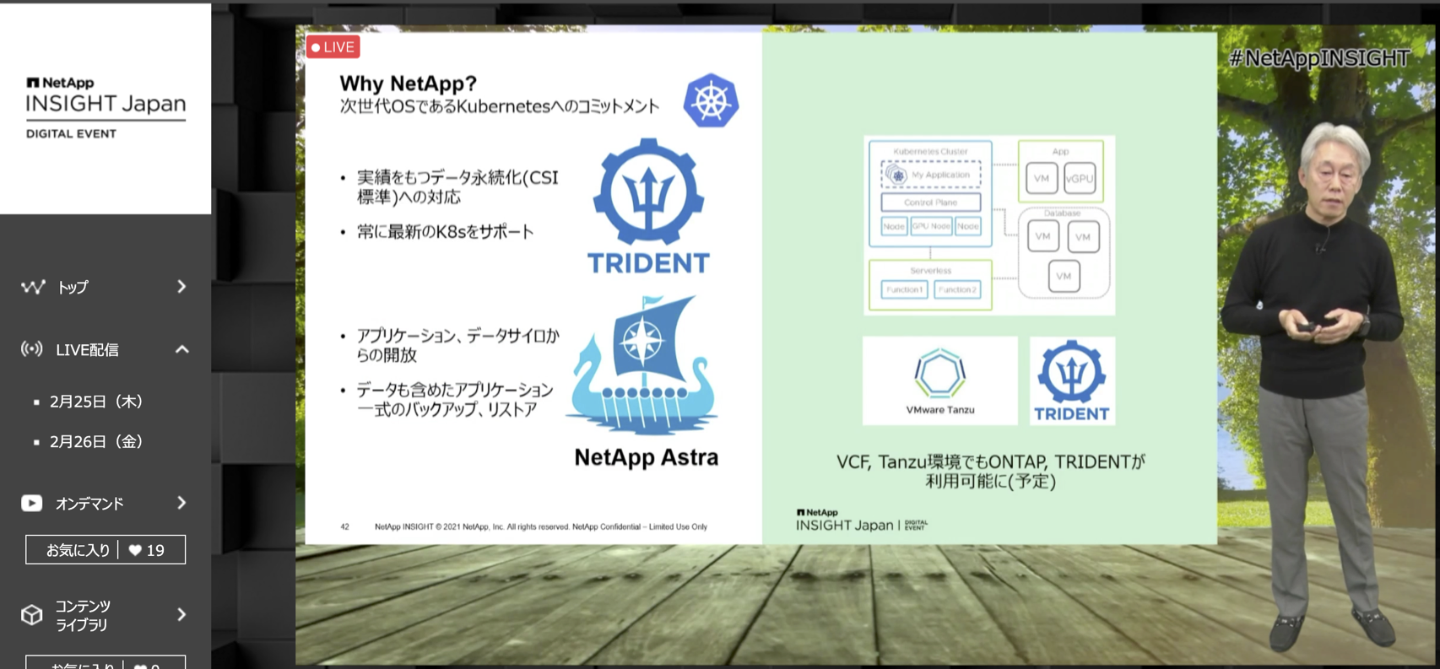Open the 2月26日（金） schedule link
Screen dimensions: 1440x669
[95, 441]
